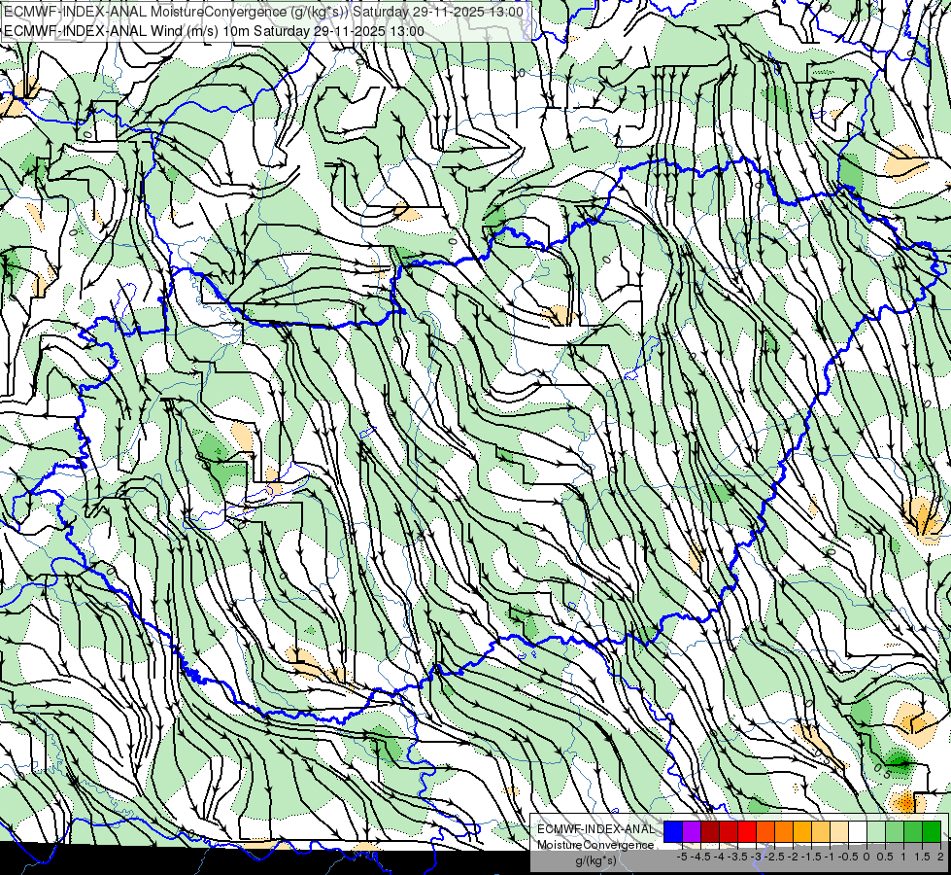Click the '0.5' legend tick label
951x875 pixels.
pos(885,857)
